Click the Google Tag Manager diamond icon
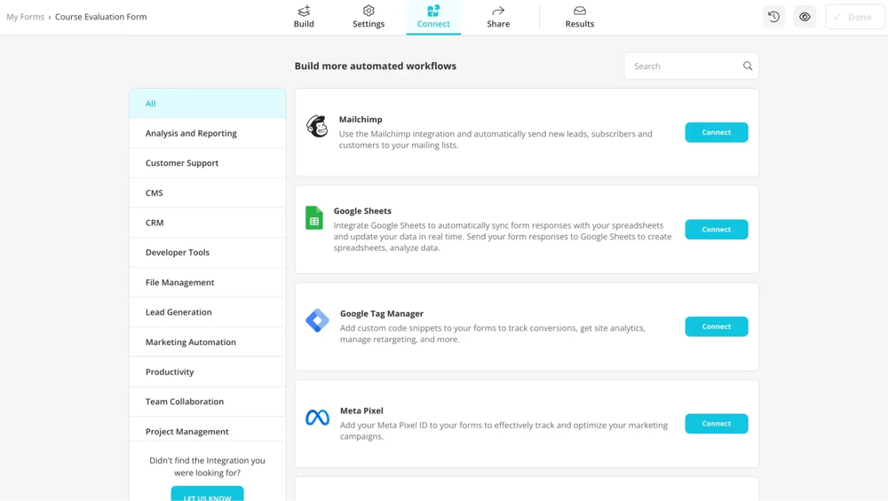Viewport: 888px width, 501px height. 317,320
